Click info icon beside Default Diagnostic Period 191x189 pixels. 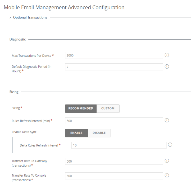point(167,67)
